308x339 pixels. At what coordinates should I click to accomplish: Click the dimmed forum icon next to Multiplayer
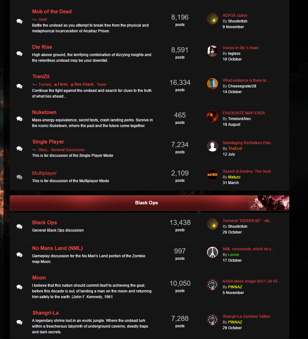coord(19,177)
